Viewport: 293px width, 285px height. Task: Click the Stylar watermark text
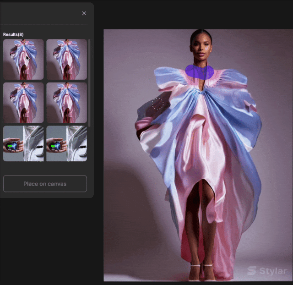point(273,271)
